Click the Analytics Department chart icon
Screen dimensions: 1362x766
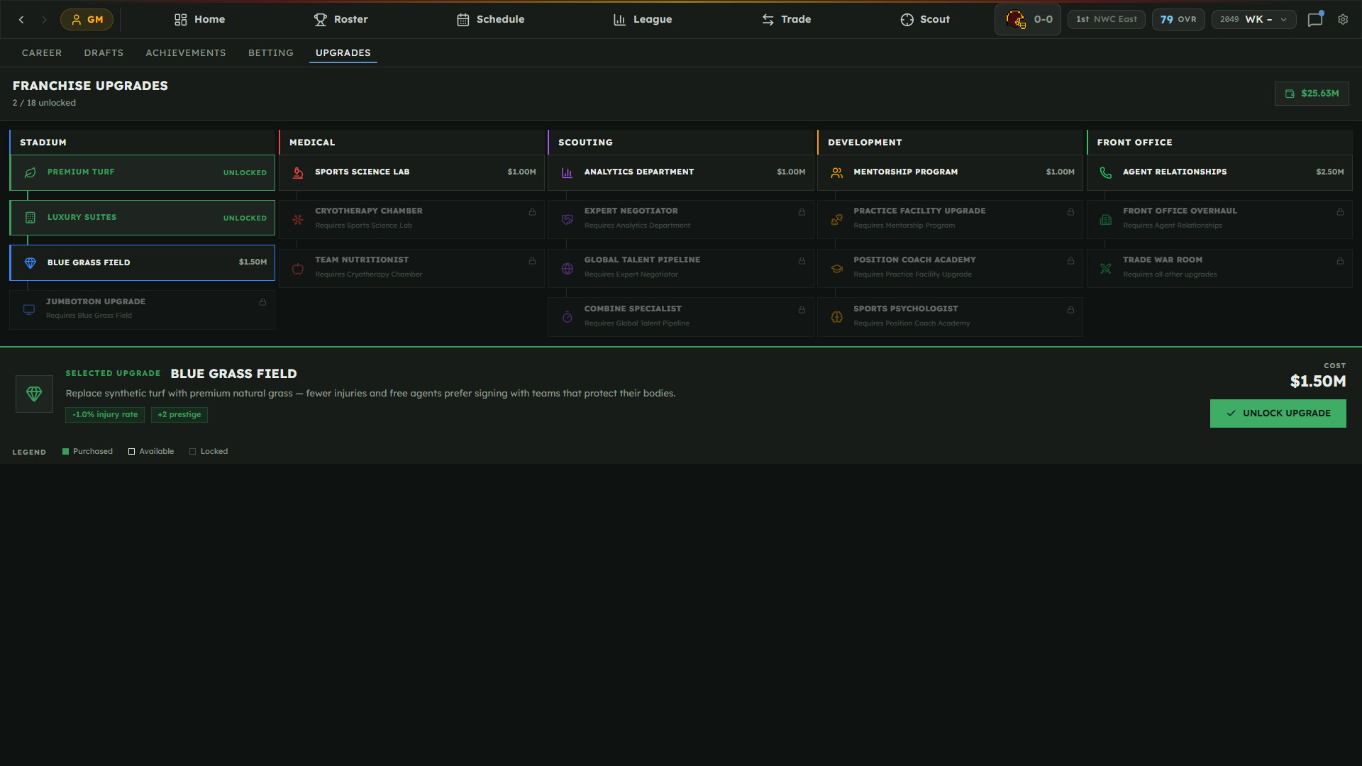(567, 172)
